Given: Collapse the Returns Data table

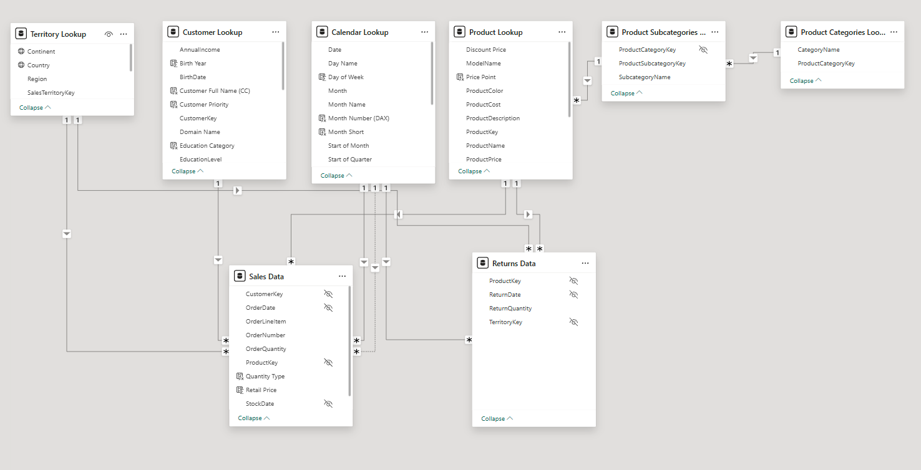Looking at the screenshot, I should click(493, 418).
